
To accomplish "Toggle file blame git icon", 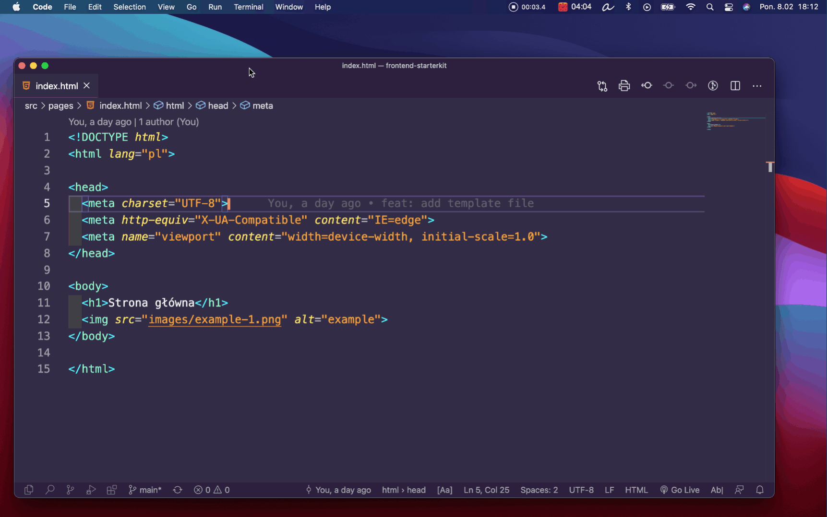I will point(713,86).
